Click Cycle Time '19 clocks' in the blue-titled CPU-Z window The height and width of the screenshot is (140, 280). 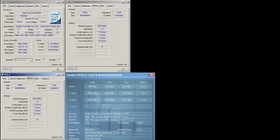[37, 114]
